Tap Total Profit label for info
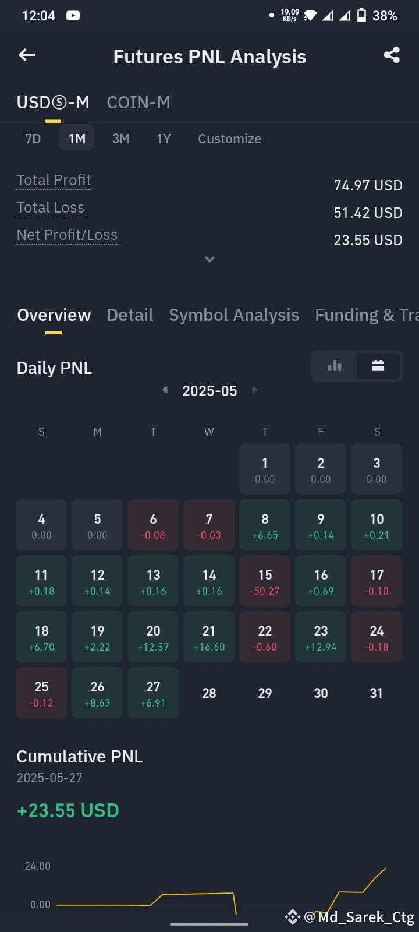Viewport: 419px width, 932px height. [54, 180]
